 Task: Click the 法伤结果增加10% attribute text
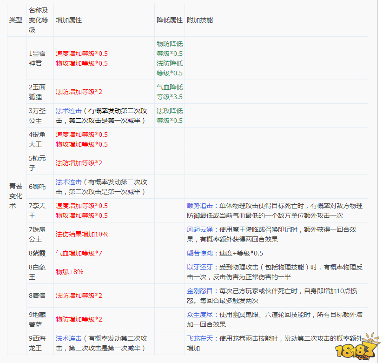[x=82, y=234]
